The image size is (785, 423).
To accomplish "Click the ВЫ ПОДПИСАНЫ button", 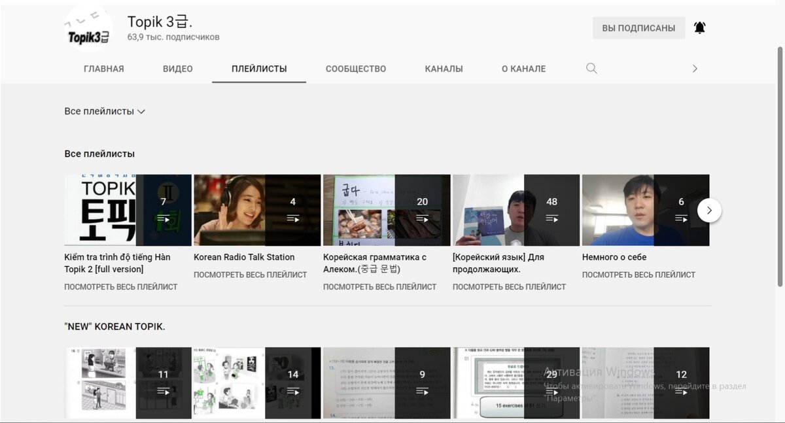I will tap(638, 28).
